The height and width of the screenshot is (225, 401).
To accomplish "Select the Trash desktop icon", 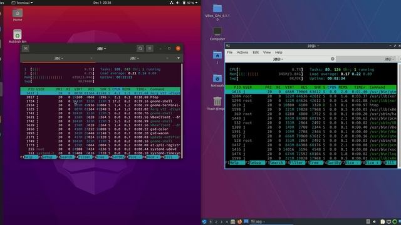I will pyautogui.click(x=217, y=103).
